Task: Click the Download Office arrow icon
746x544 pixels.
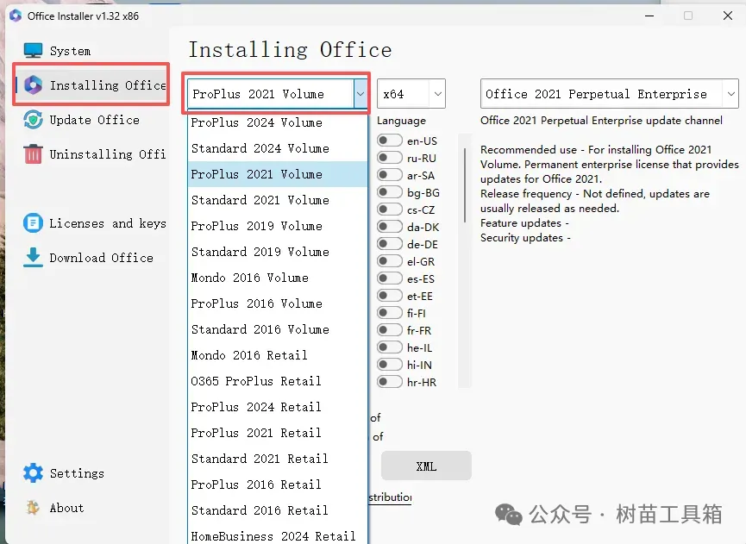Action: [33, 257]
